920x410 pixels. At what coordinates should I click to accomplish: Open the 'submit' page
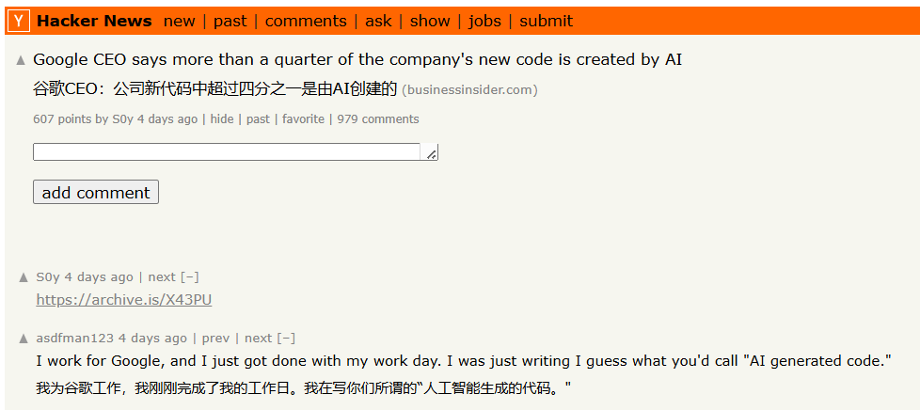(547, 21)
